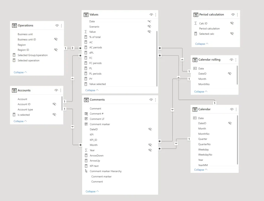
Task: Unhide the Scenario field in Values
Action: pos(149,27)
